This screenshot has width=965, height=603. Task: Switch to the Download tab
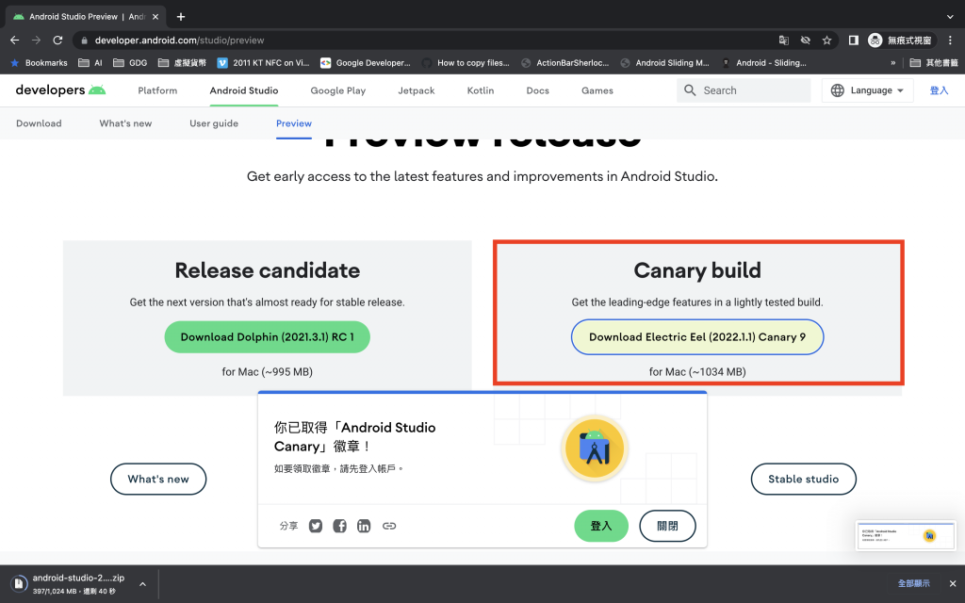[39, 123]
